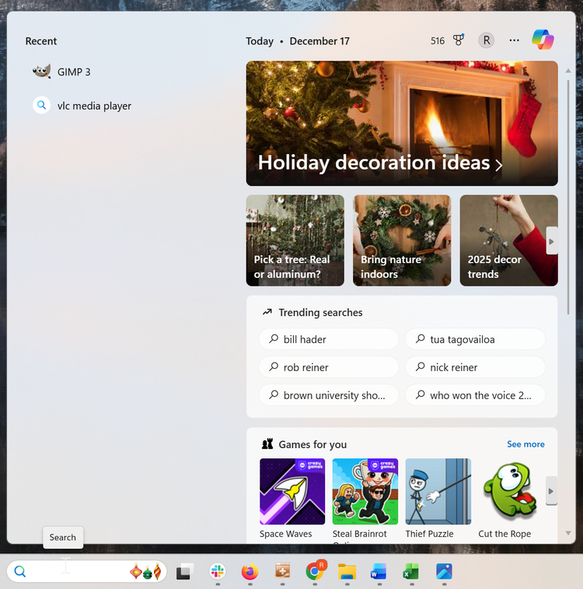Search trending topic tua tagovailoa
The width and height of the screenshot is (583, 589).
tap(475, 339)
